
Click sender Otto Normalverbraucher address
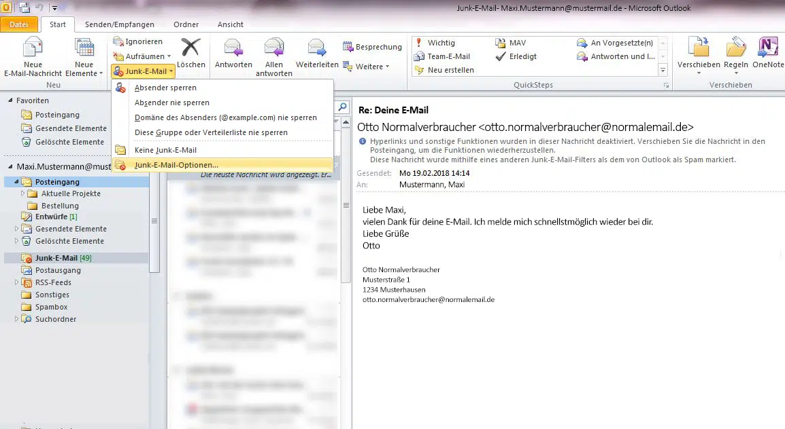525,127
